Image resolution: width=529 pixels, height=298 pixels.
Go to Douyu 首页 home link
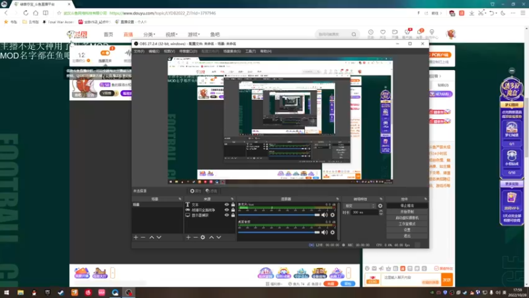point(108,34)
